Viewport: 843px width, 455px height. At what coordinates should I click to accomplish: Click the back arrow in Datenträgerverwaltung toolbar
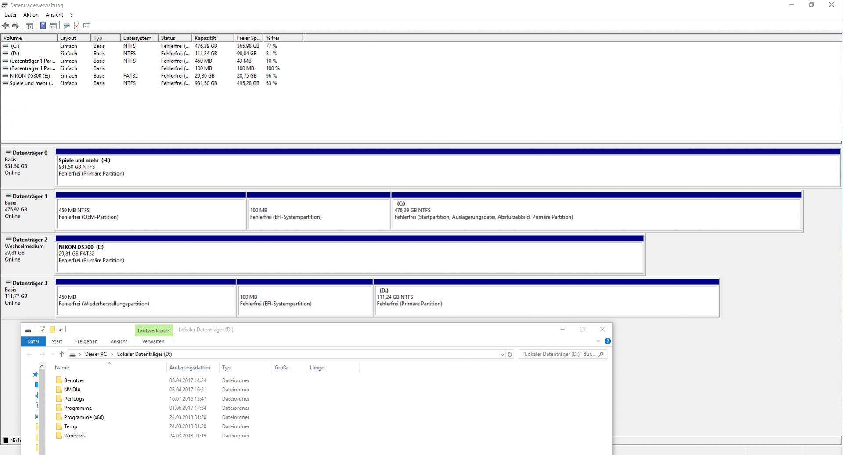(x=6, y=25)
